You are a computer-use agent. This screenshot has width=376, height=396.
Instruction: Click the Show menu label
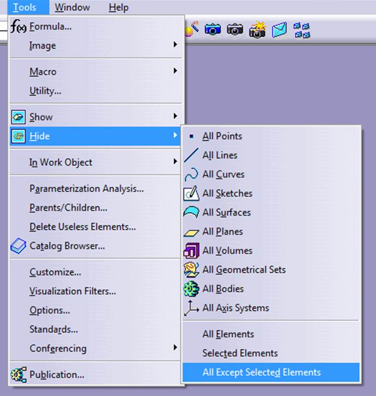41,117
